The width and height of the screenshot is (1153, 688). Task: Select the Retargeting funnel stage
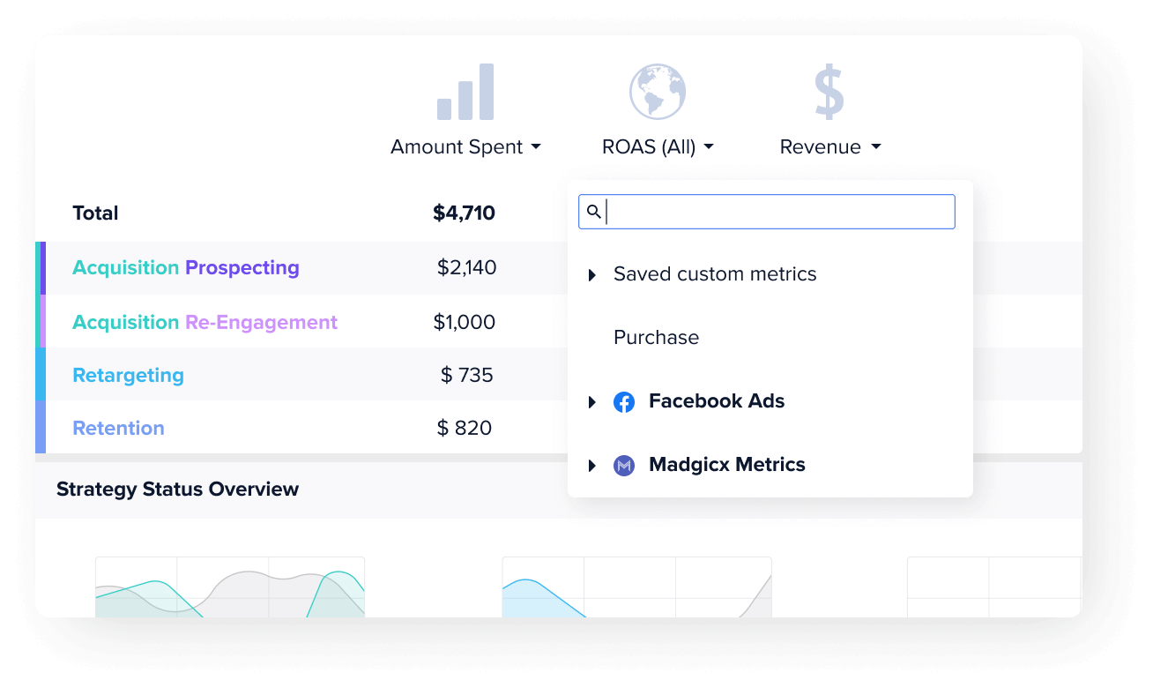(128, 375)
